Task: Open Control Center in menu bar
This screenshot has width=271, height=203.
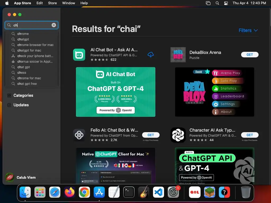Action: 226,3
